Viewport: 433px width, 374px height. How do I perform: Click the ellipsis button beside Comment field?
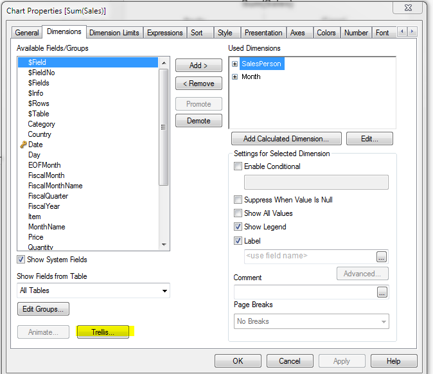382,292
